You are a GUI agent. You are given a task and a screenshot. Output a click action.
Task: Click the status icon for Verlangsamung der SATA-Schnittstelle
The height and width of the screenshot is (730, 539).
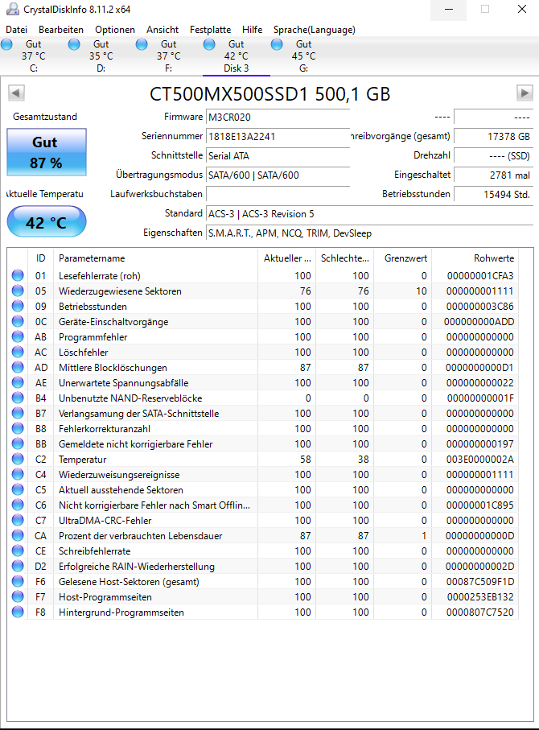18,413
